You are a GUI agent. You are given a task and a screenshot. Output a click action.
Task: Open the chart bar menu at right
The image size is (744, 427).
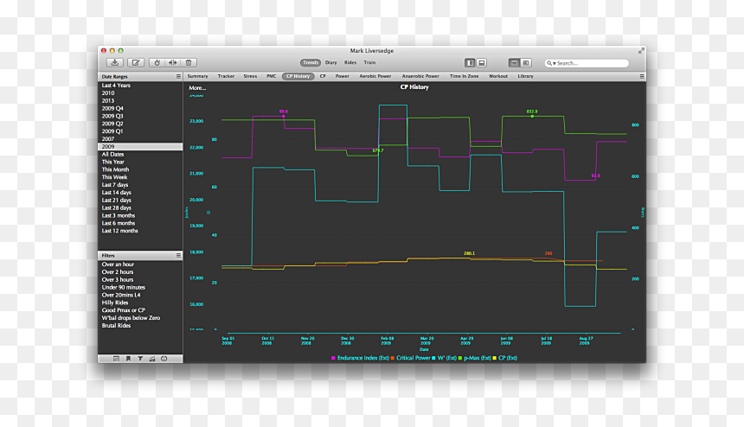click(642, 76)
